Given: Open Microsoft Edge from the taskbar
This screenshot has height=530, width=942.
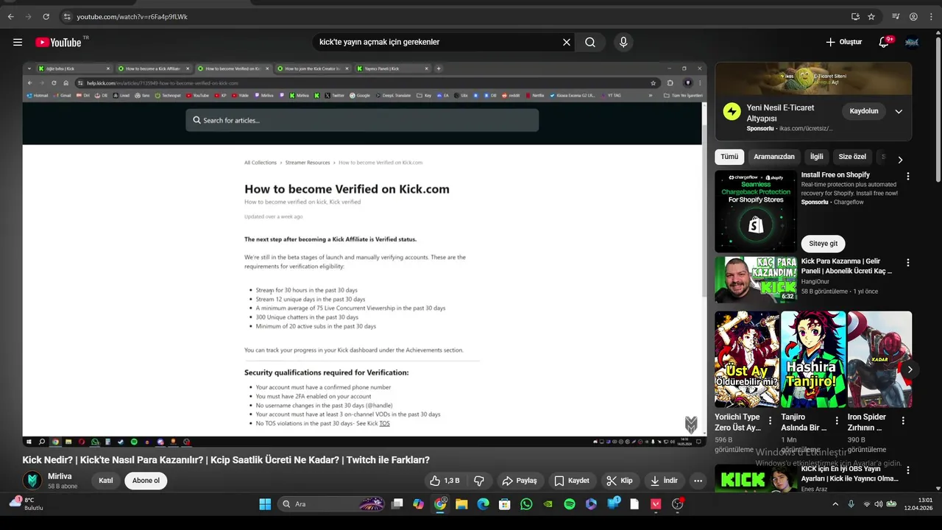Looking at the screenshot, I should pyautogui.click(x=483, y=504).
